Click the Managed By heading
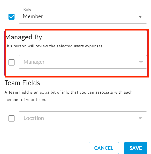151x154 pixels. coord(24,37)
